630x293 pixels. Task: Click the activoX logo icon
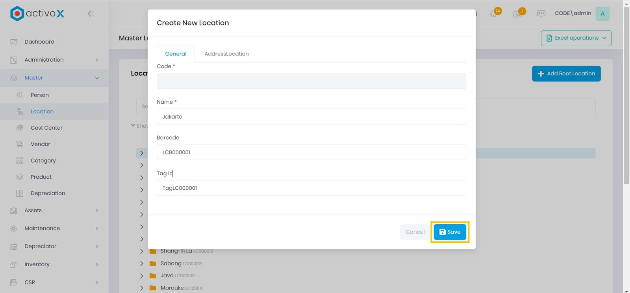(17, 13)
